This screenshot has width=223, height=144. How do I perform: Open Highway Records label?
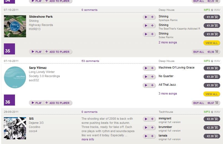coord(41,25)
